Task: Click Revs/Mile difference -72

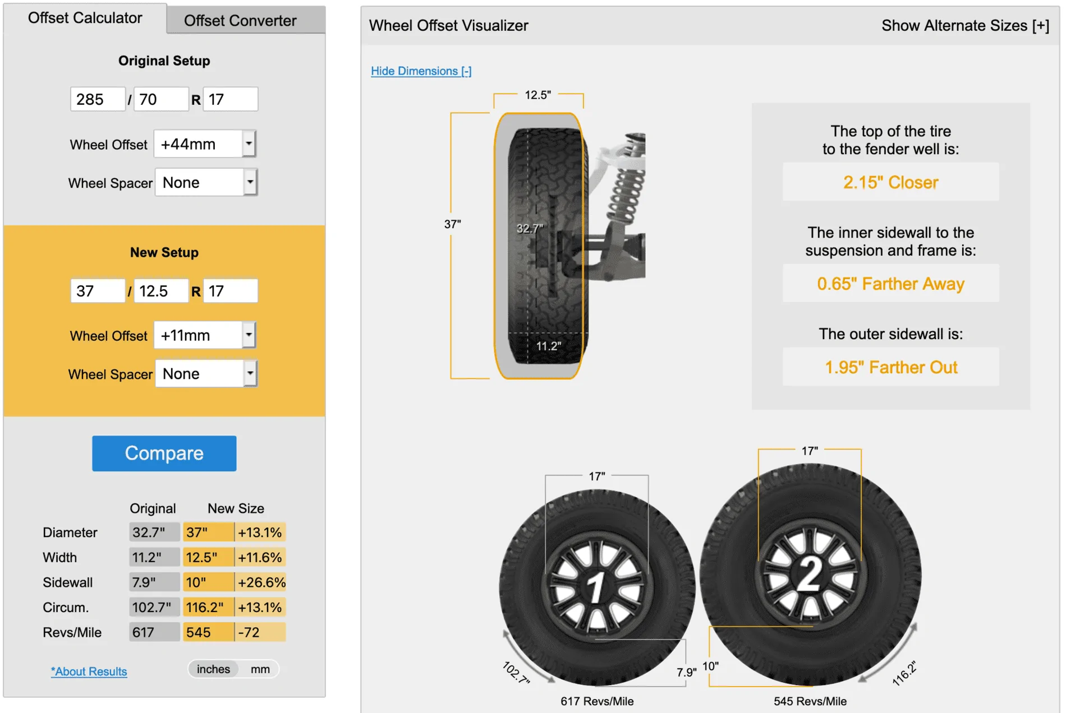Action: point(260,632)
